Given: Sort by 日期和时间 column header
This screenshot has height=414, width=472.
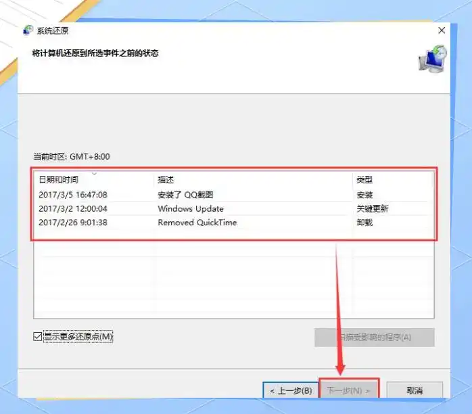Looking at the screenshot, I should click(94, 180).
